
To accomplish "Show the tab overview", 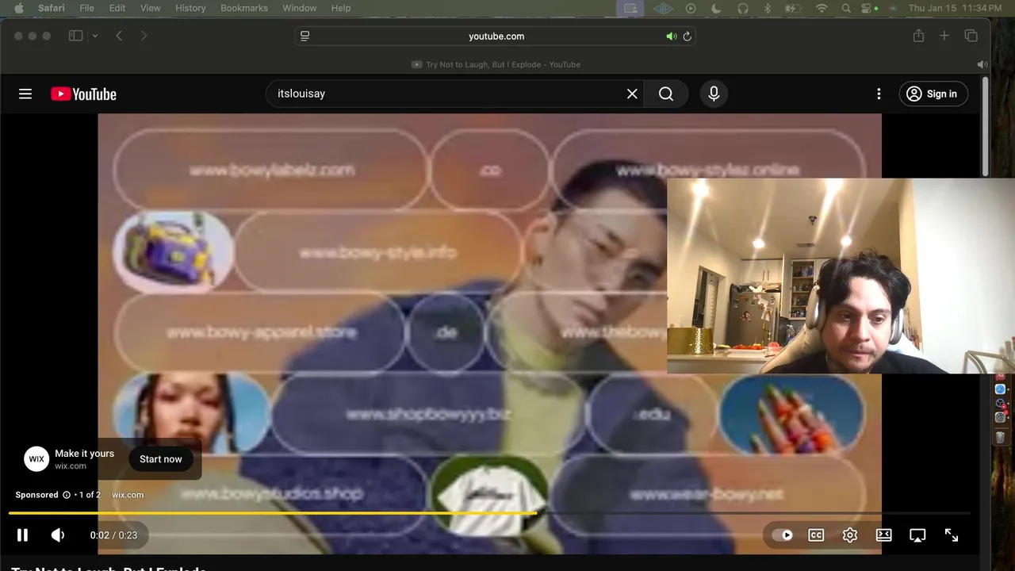I will [971, 36].
